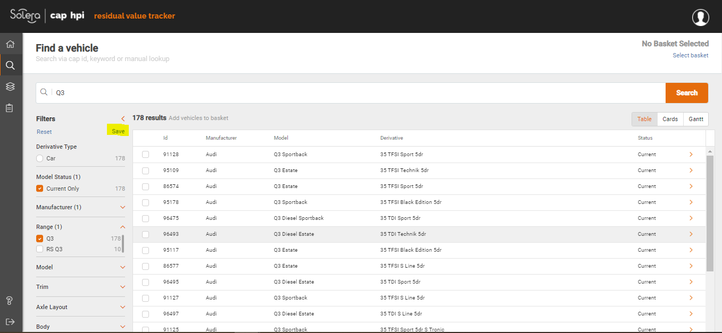Open the Home sidebar icon

click(10, 44)
